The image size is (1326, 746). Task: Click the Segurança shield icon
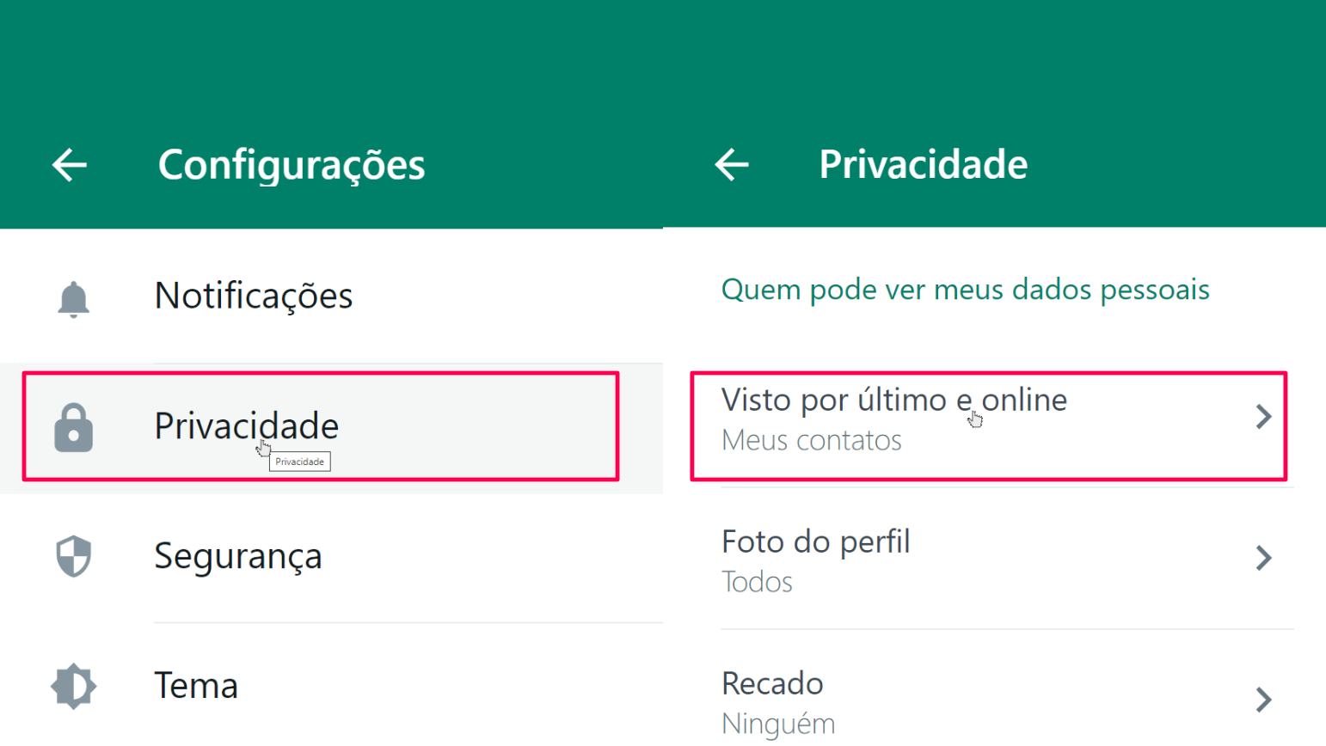[x=73, y=557]
